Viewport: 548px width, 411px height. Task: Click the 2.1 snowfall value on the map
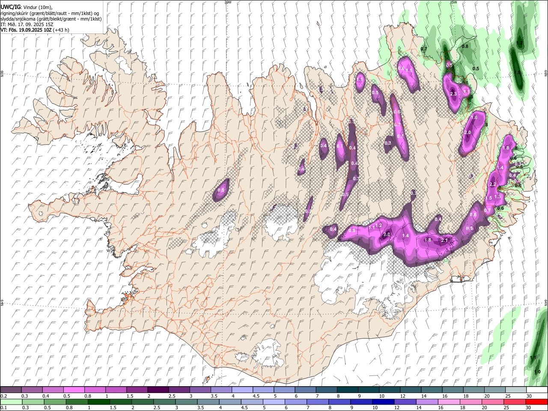pos(444,240)
